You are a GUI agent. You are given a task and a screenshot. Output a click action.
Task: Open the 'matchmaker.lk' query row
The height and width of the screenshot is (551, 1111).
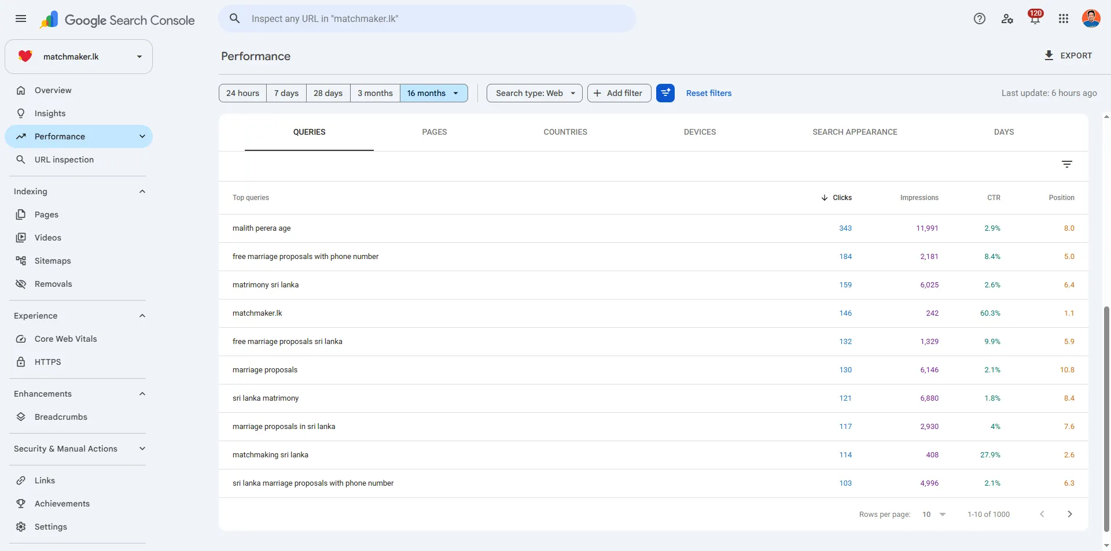click(653, 313)
